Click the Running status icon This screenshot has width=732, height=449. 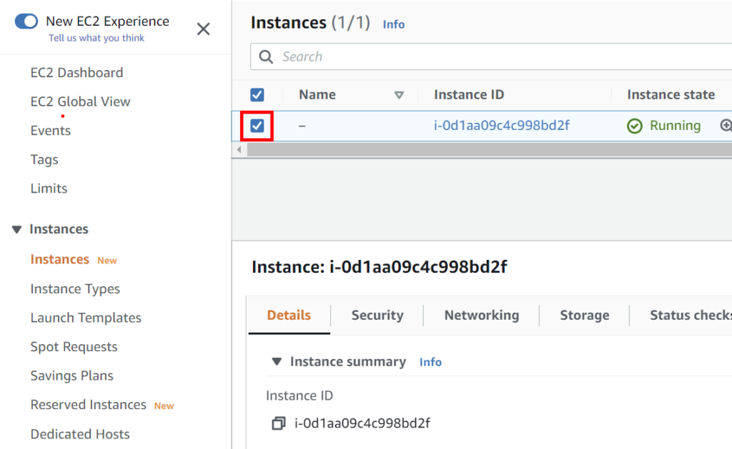(x=635, y=126)
